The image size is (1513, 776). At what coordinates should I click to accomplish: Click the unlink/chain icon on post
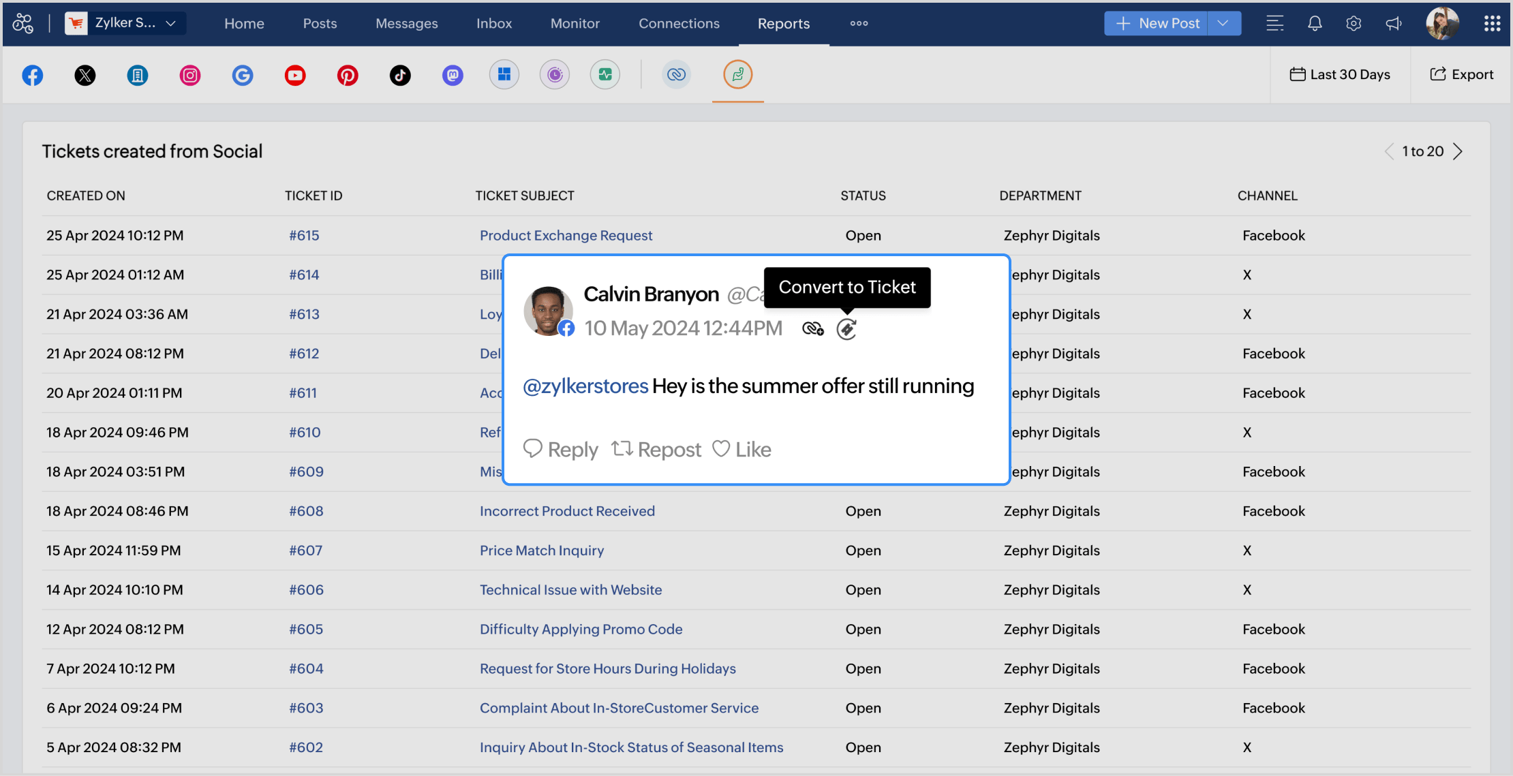(x=812, y=328)
